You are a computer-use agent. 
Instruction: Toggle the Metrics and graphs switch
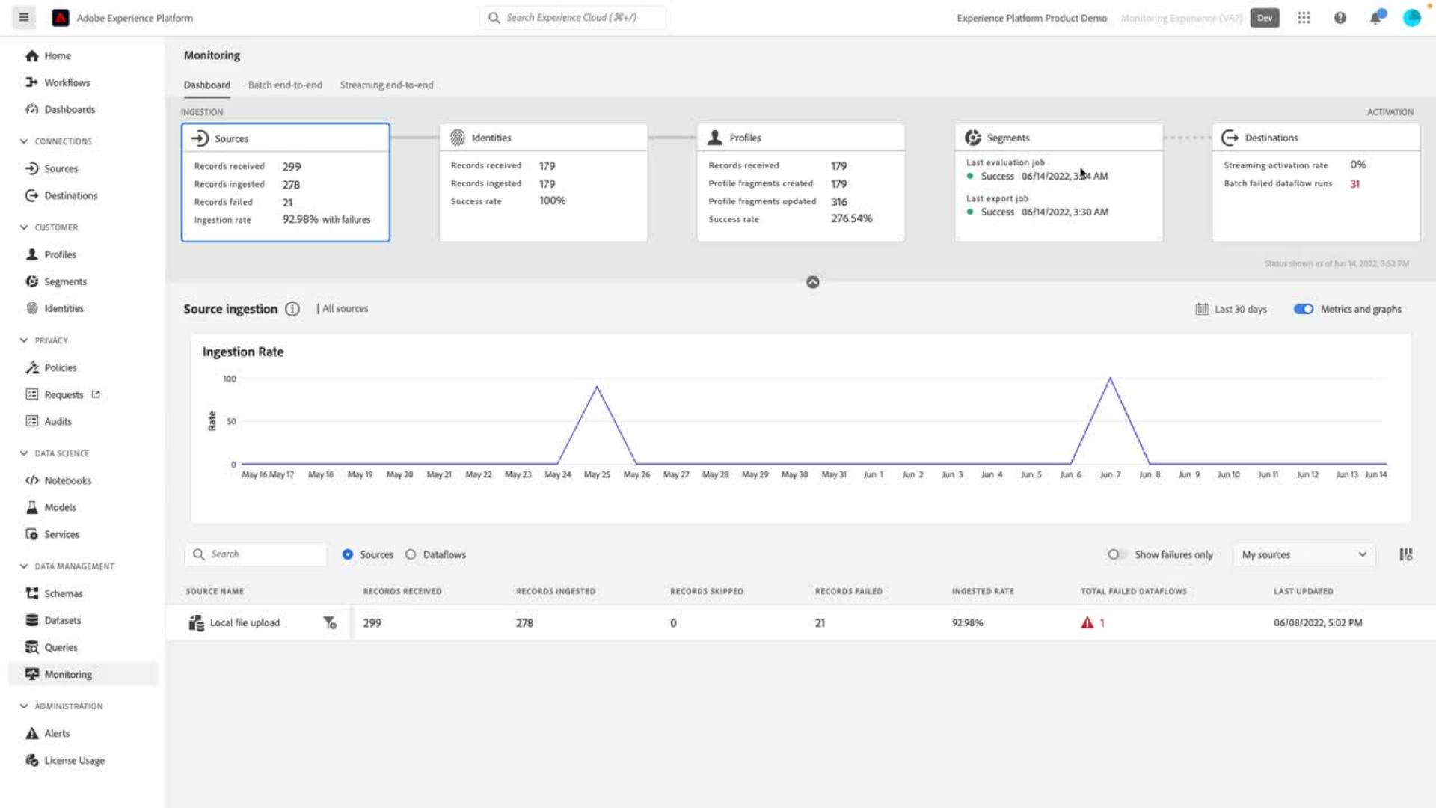pyautogui.click(x=1303, y=309)
